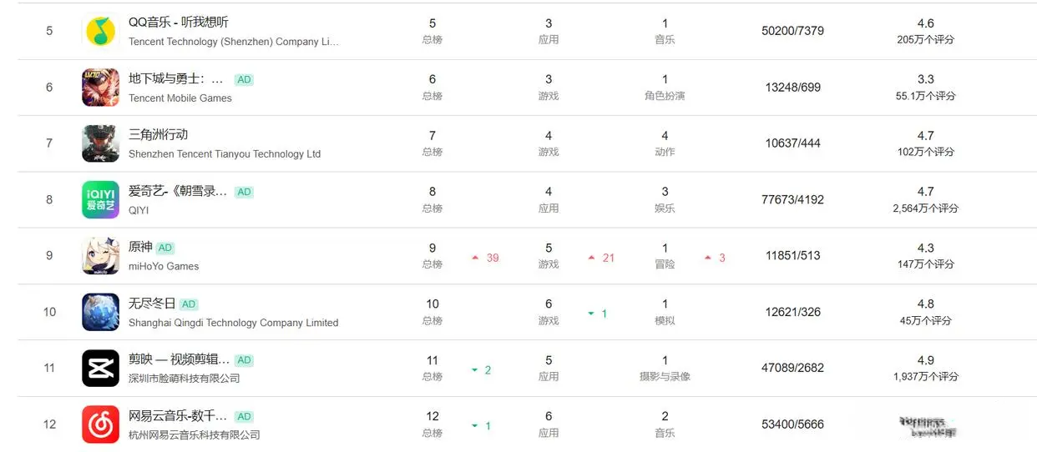Open developer Shanghai Qingdi Technology Company Limited
The width and height of the screenshot is (1037, 452).
pos(233,323)
